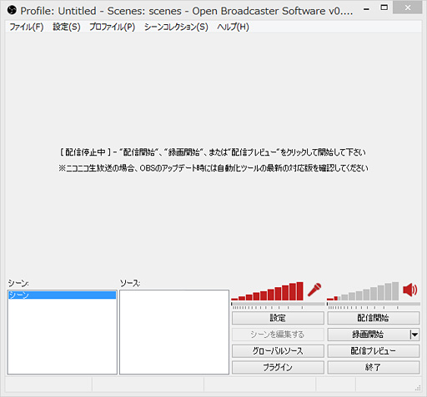
Task: Start streaming with 配信開始 button
Action: 374,318
